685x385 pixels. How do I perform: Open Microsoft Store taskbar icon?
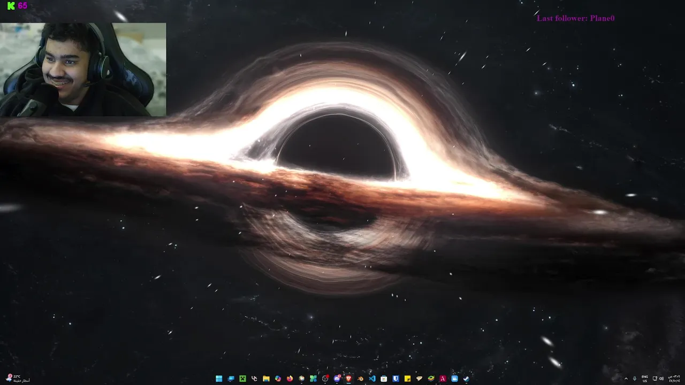click(x=384, y=379)
